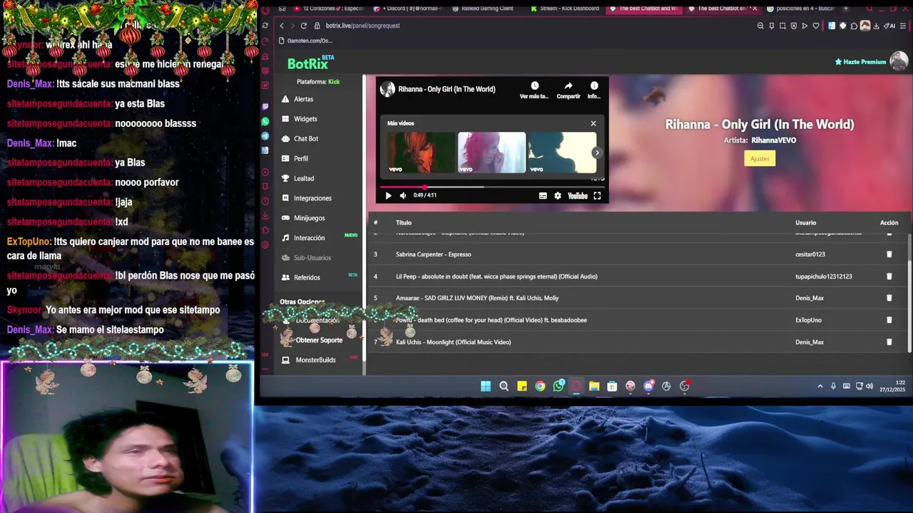The width and height of the screenshot is (913, 513).
Task: Open first suggested vevo video thumbnail
Action: pyautogui.click(x=421, y=152)
